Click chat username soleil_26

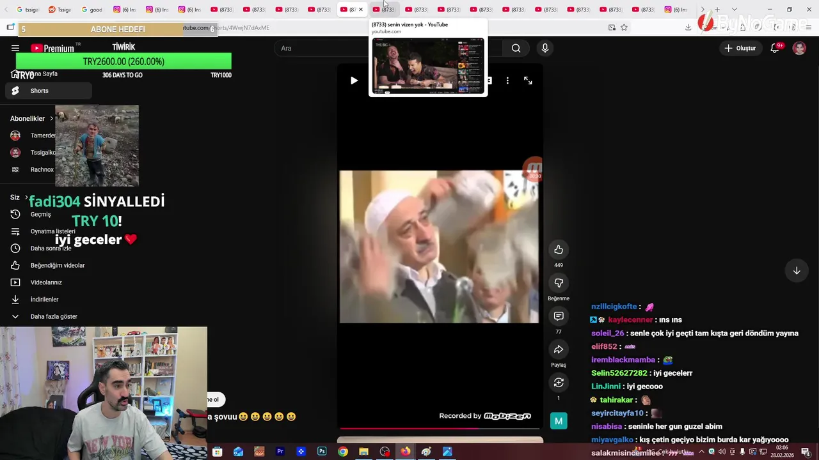(607, 333)
